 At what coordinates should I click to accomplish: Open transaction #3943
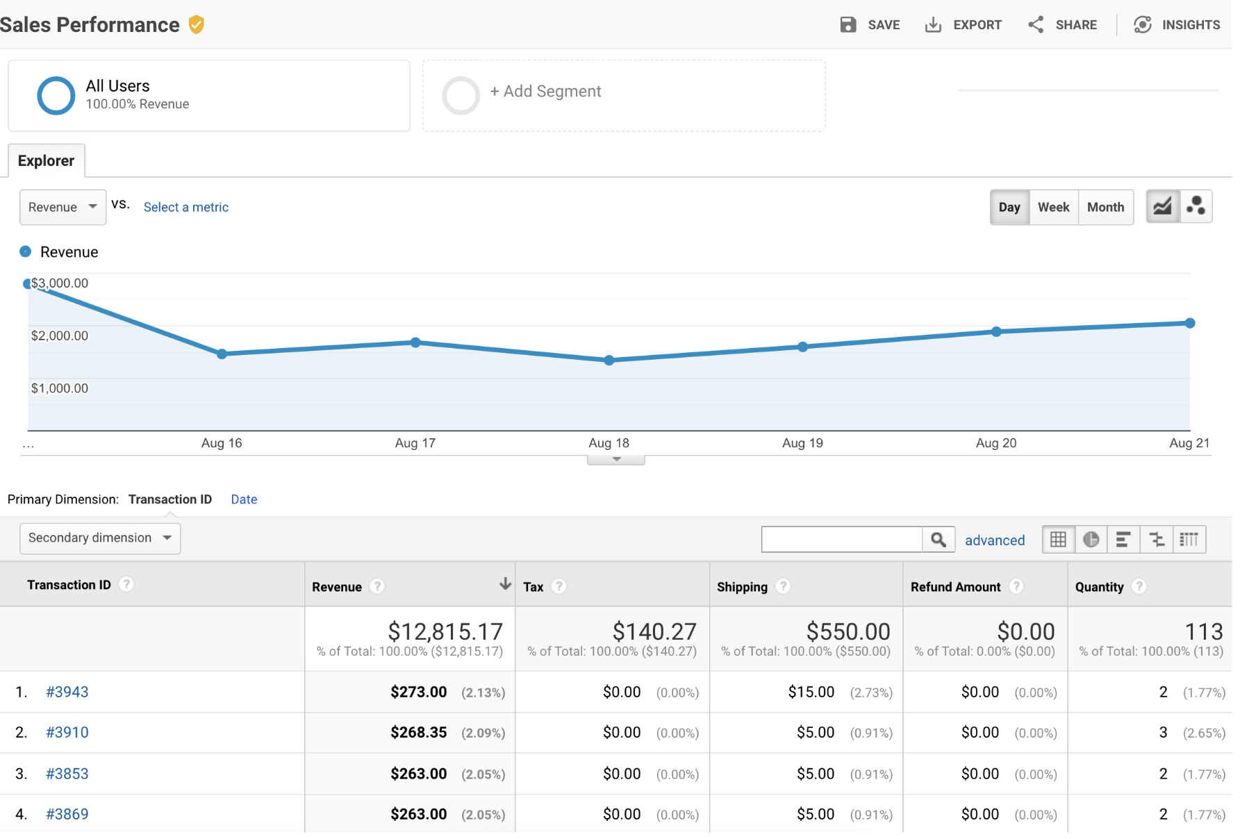tap(67, 692)
